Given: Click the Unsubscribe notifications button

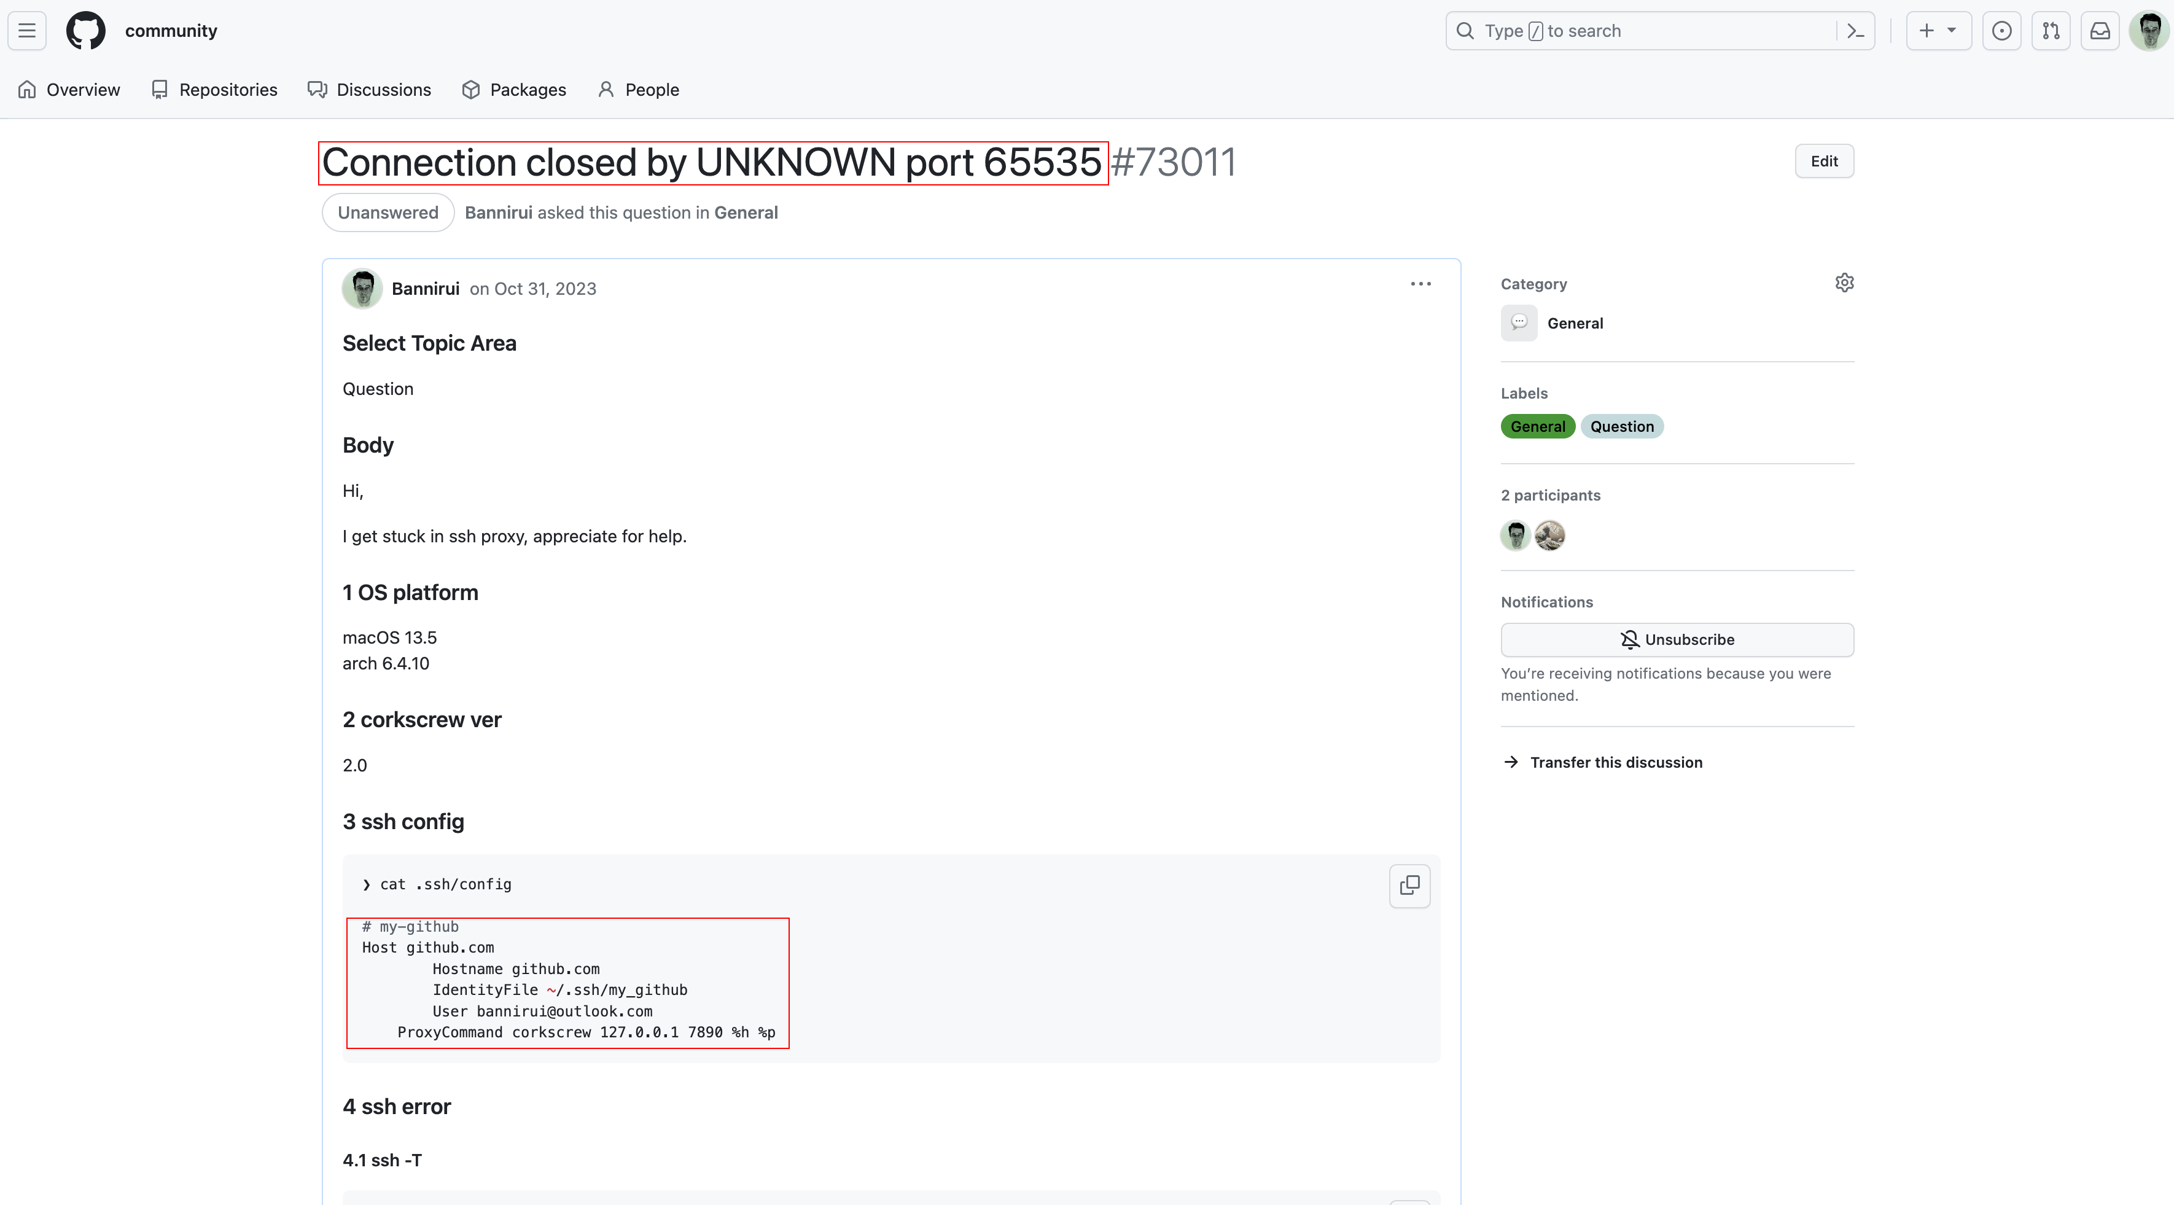Looking at the screenshot, I should click(1676, 639).
